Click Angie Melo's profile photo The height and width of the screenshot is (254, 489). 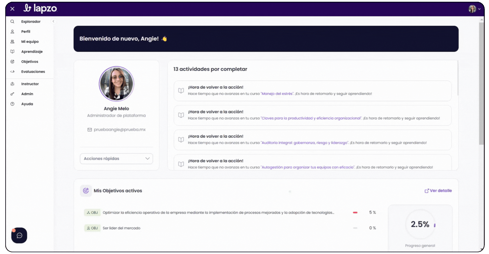(116, 84)
